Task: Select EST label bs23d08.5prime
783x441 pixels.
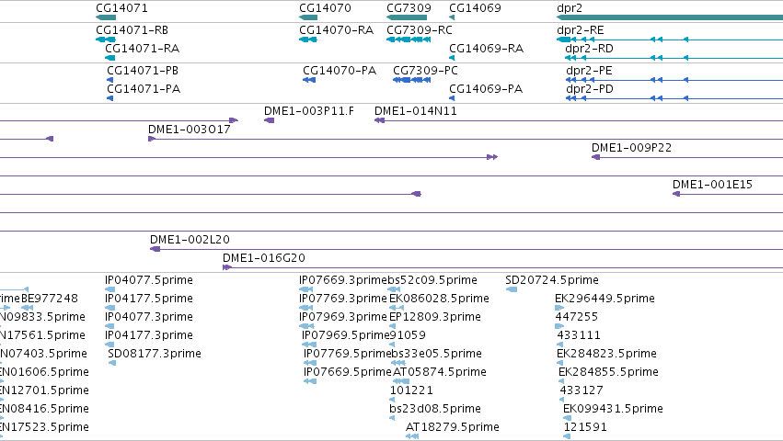Action: [x=435, y=409]
